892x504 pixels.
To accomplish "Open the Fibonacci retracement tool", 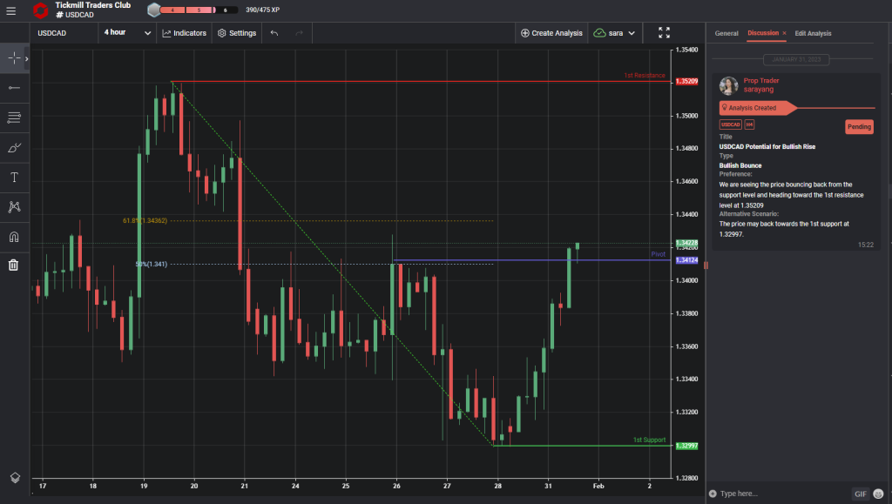I will (13, 118).
